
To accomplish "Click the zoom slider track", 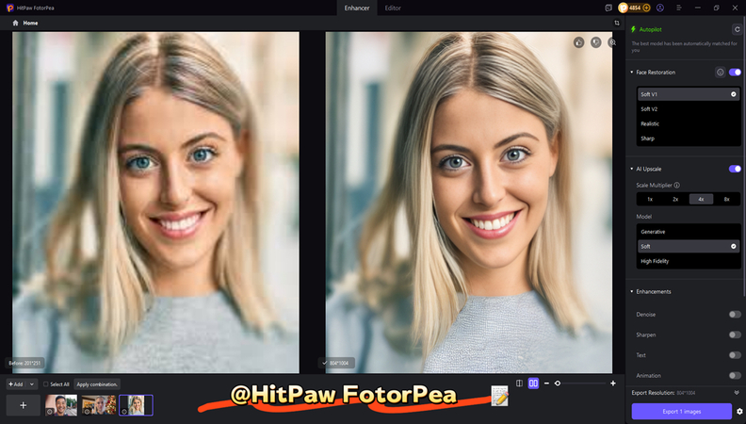I will [x=580, y=383].
